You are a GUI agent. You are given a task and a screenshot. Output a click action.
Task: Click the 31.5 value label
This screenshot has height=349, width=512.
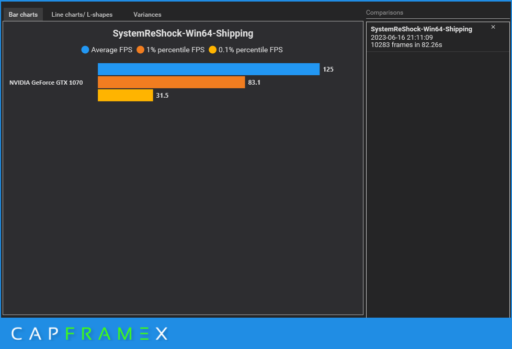(x=162, y=95)
